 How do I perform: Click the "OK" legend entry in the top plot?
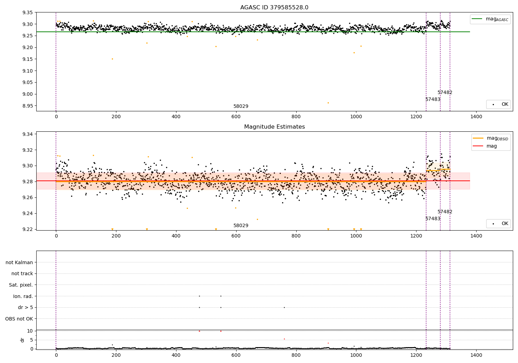click(x=505, y=104)
